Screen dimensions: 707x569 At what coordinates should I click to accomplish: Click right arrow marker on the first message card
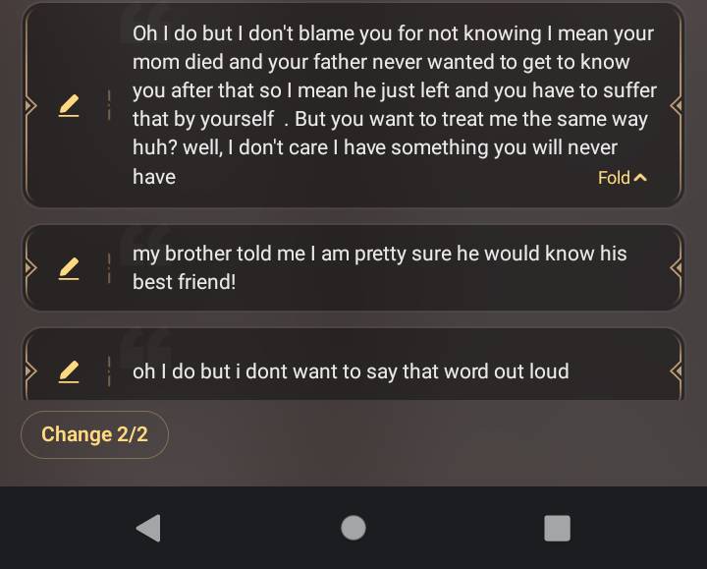(676, 105)
